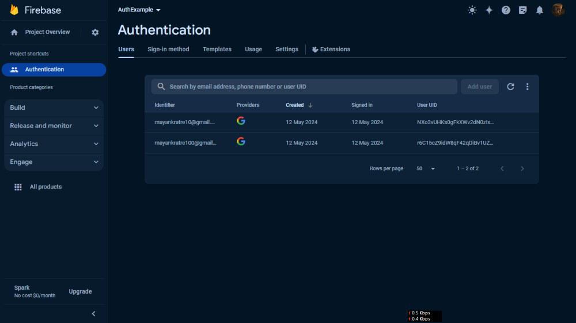Image resolution: width=576 pixels, height=323 pixels.
Task: Collapse the sidebar navigation
Action: pos(94,314)
